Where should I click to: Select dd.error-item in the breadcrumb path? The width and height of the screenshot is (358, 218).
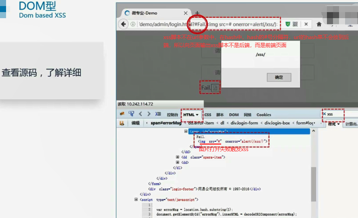tap(201, 123)
